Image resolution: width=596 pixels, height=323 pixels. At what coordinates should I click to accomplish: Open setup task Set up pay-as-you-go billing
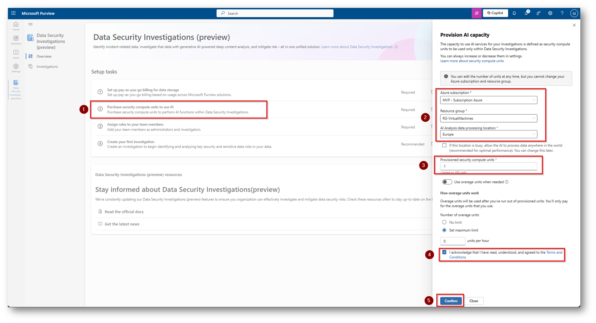(x=143, y=90)
